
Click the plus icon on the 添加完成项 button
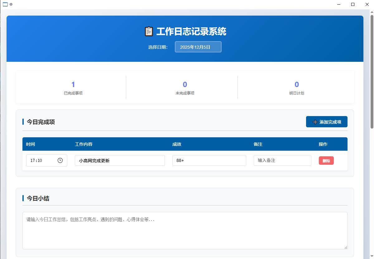315,122
